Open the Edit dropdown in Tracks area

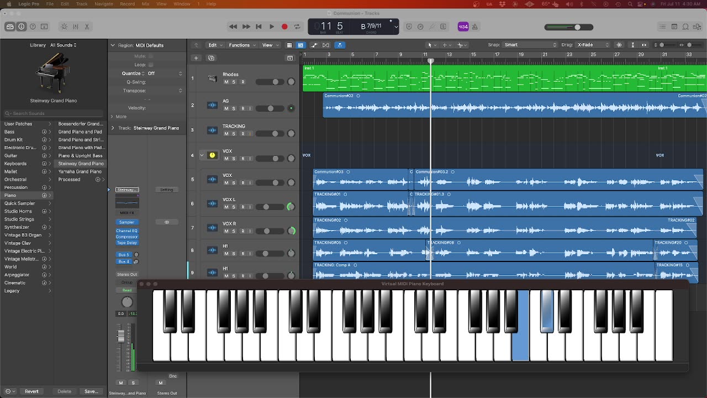pyautogui.click(x=215, y=45)
